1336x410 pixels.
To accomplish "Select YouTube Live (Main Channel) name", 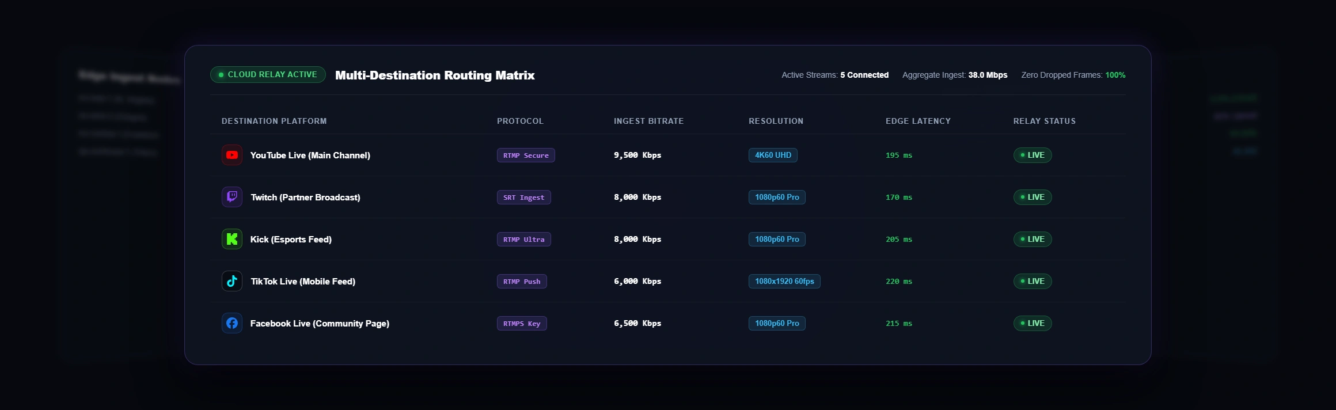I will pos(310,155).
